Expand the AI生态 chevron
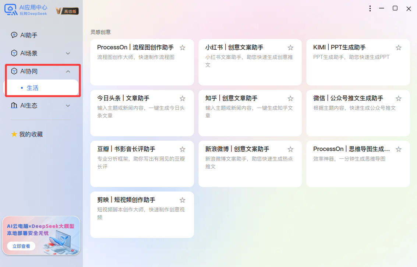This screenshot has width=417, height=267. coord(68,105)
